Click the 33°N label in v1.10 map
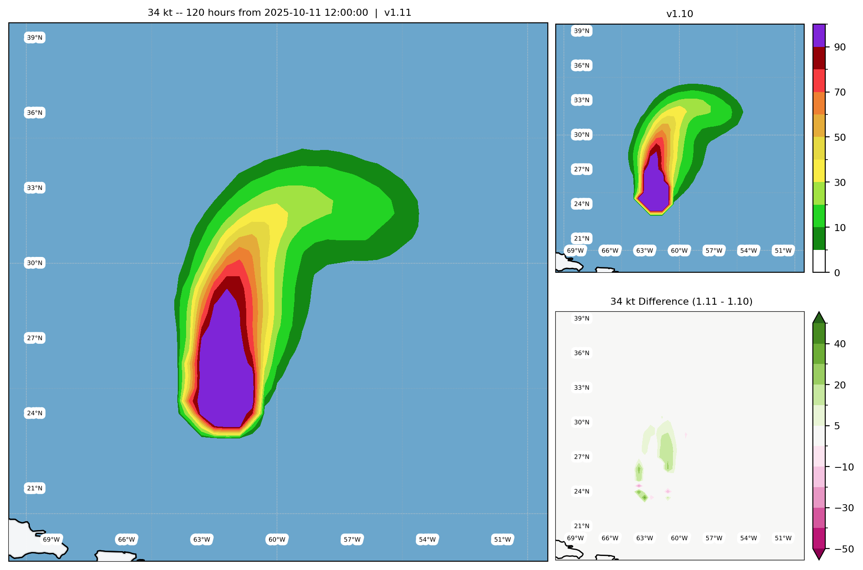Screen dimensions: 863x570 582,100
